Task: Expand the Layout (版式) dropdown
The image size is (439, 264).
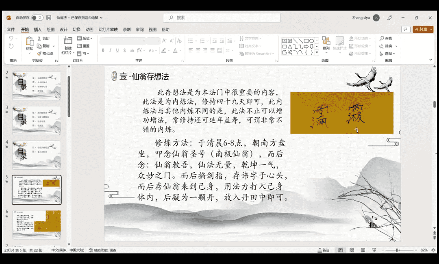Action: click(86, 39)
